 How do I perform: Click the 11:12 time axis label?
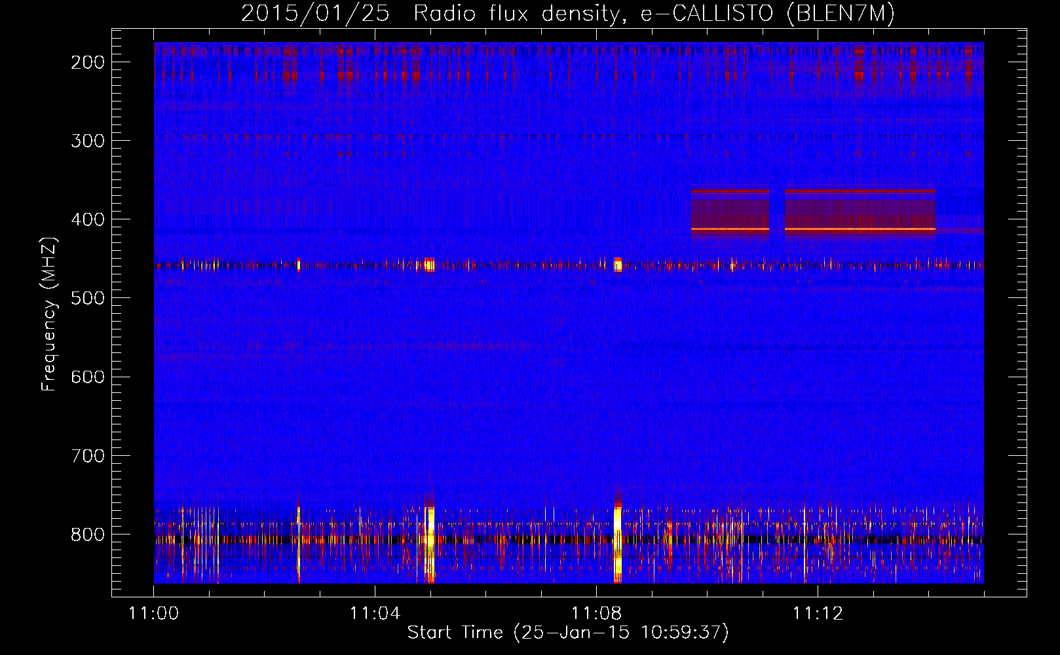818,614
